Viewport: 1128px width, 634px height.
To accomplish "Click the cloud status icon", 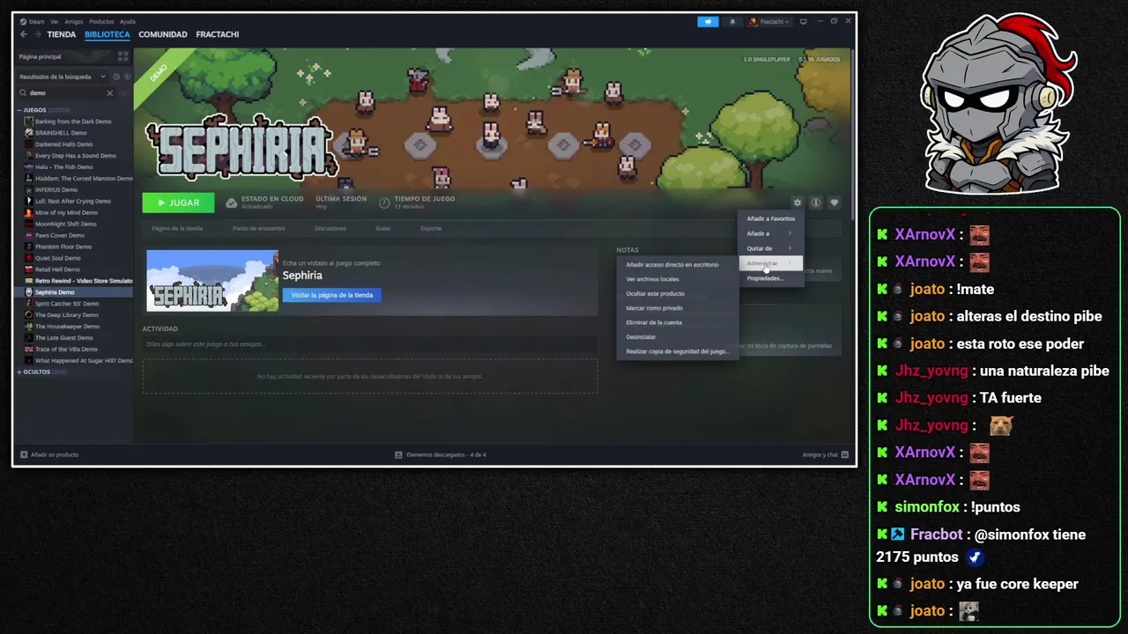I will click(231, 203).
